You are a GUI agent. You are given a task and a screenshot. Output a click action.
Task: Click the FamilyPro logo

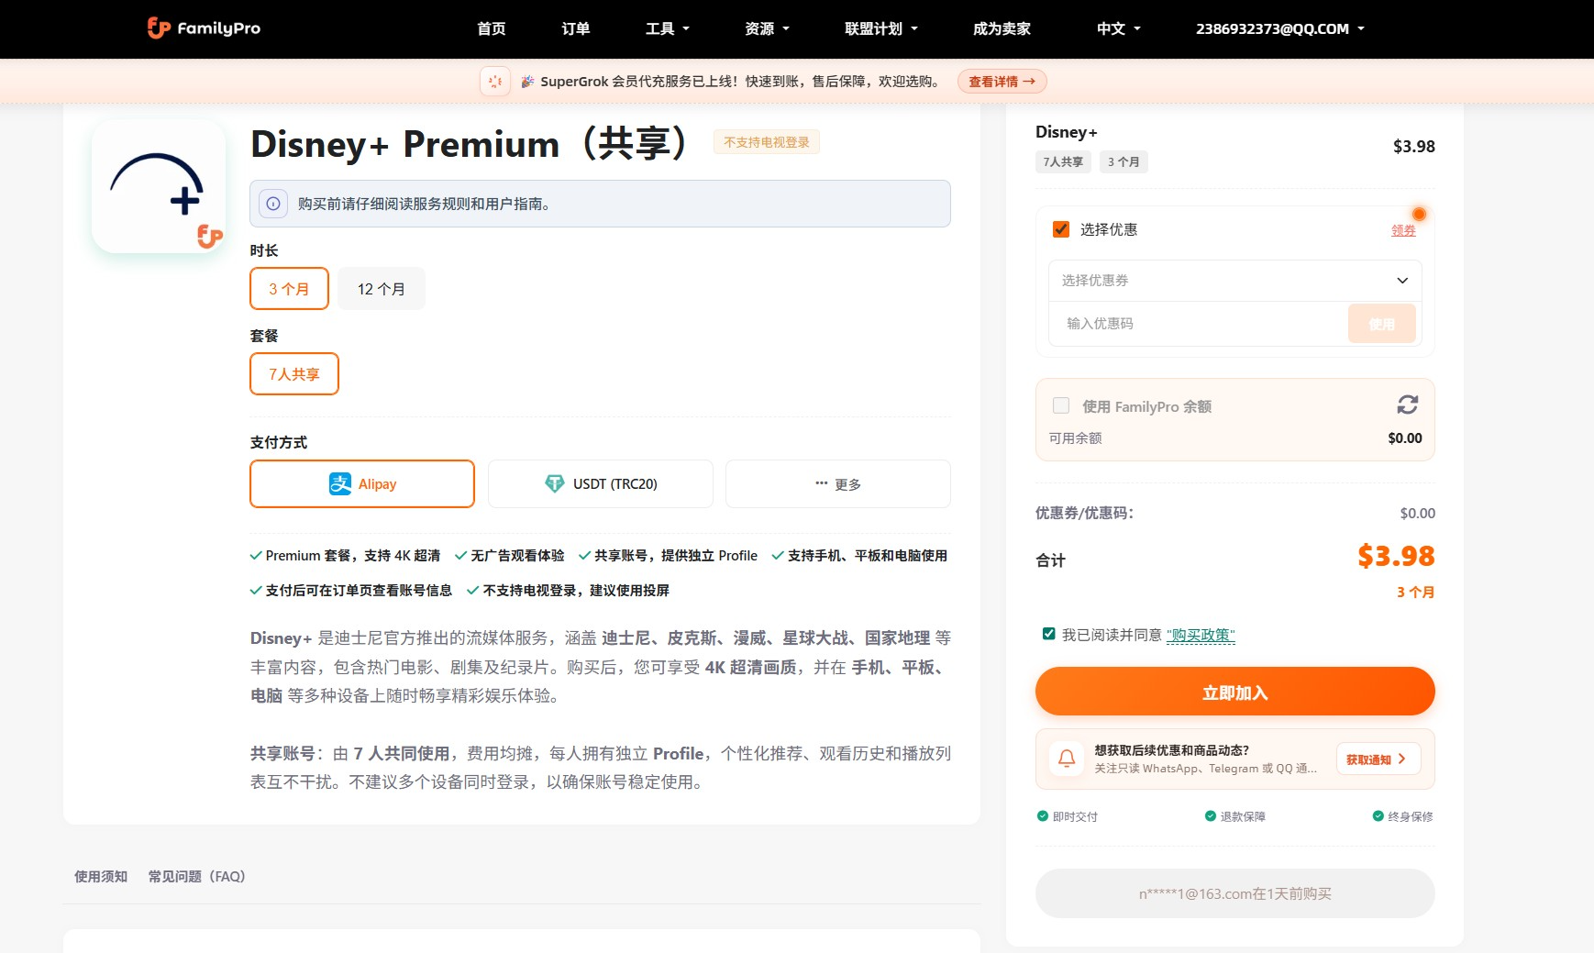coord(204,28)
